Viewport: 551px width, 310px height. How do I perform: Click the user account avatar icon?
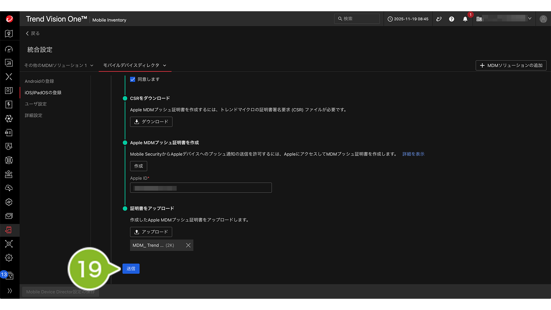click(543, 19)
